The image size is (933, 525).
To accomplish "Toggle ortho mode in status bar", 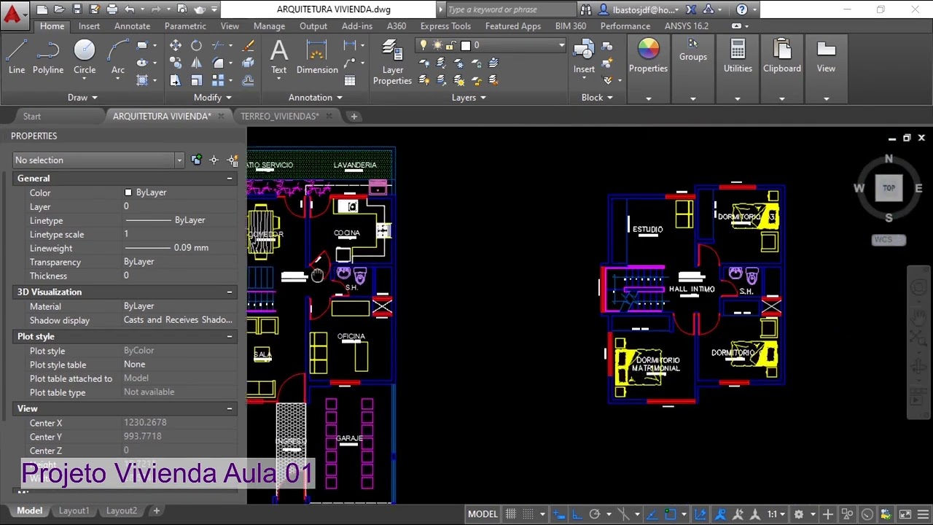I will [x=577, y=514].
